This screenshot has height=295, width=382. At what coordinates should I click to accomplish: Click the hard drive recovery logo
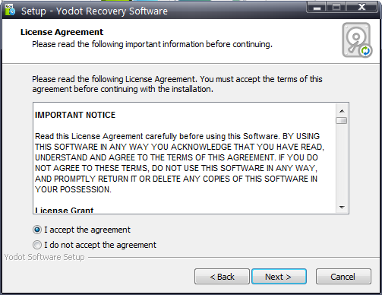tap(357, 40)
